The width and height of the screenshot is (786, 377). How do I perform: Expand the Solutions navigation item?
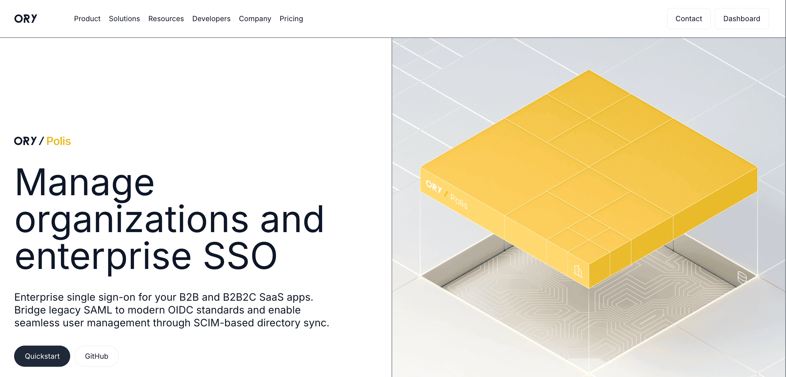[x=124, y=19]
